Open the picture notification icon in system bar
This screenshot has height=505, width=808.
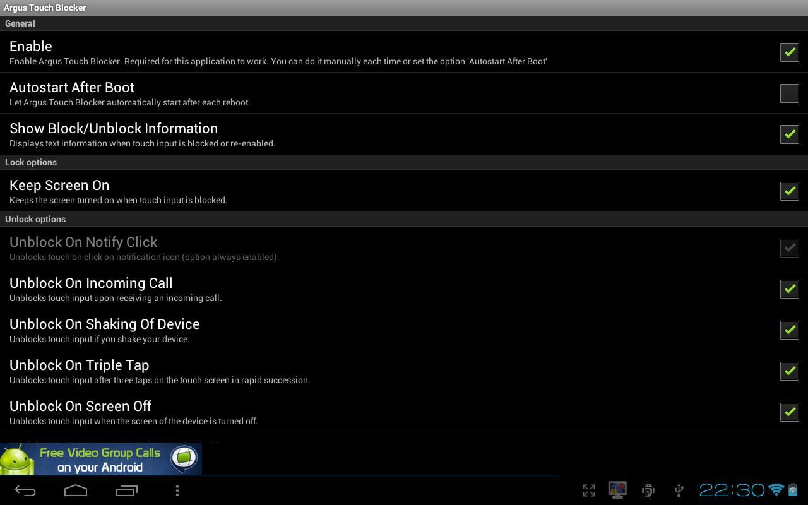click(617, 490)
